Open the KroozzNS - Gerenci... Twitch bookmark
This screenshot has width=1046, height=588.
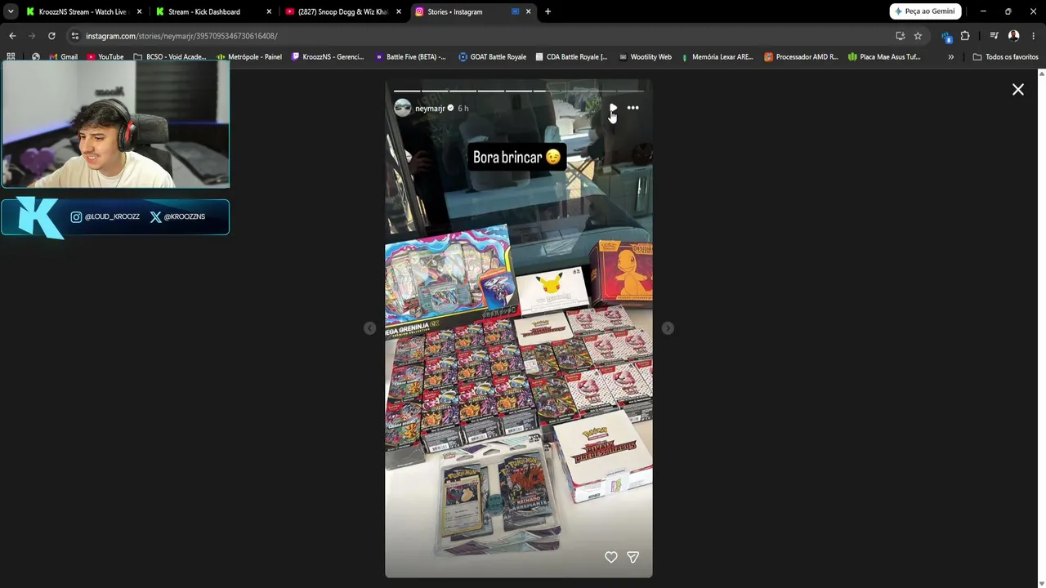click(x=327, y=57)
